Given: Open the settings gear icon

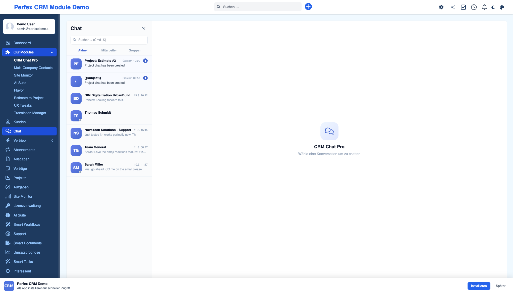Looking at the screenshot, I should pyautogui.click(x=441, y=7).
